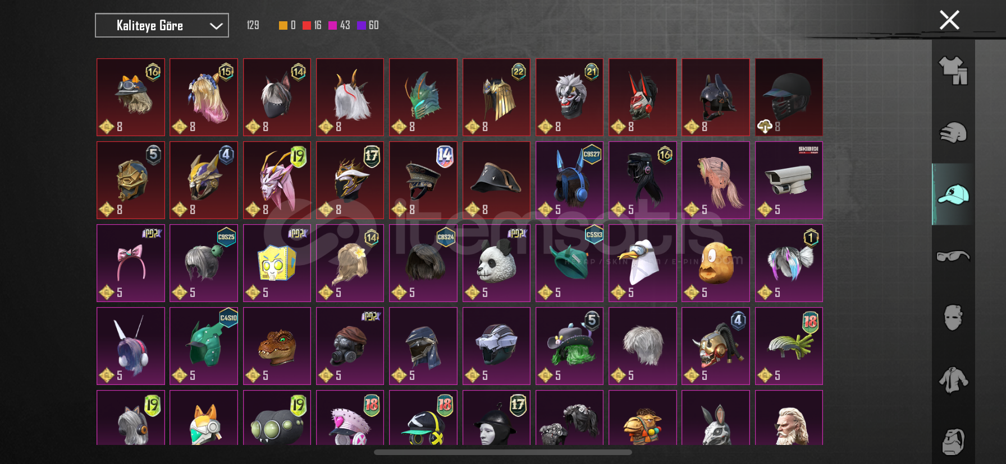This screenshot has width=1006, height=464.
Task: Filter by the purple quality swatch
Action: [362, 25]
